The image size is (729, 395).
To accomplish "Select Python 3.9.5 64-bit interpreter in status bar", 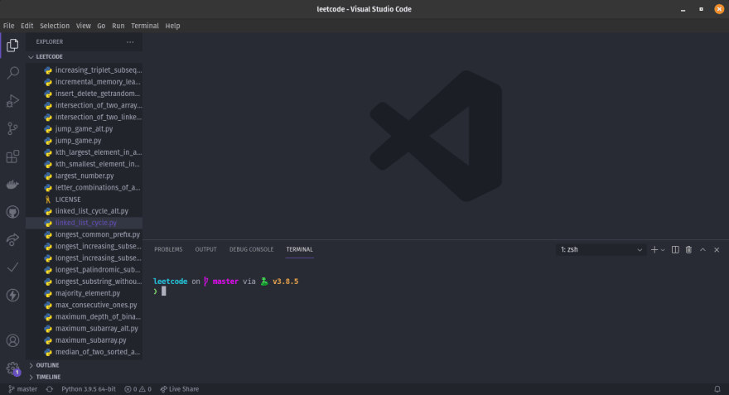I will (x=89, y=389).
